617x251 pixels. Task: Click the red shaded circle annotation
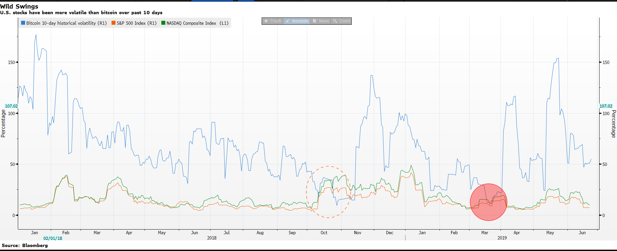[x=488, y=202]
